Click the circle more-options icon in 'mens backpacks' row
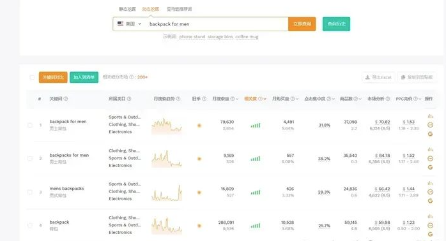 tap(430, 192)
